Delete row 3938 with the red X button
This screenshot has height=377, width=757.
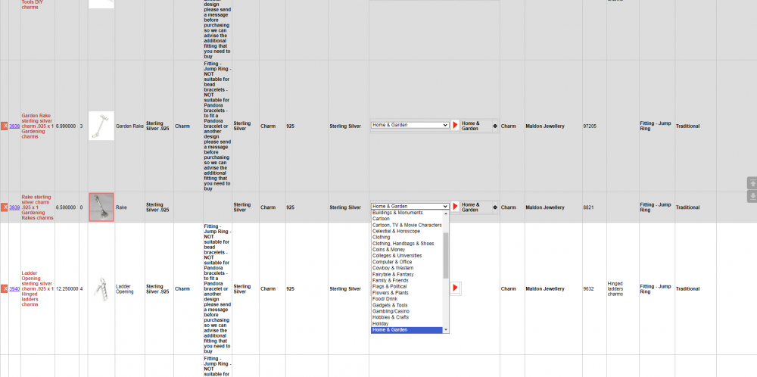point(5,126)
